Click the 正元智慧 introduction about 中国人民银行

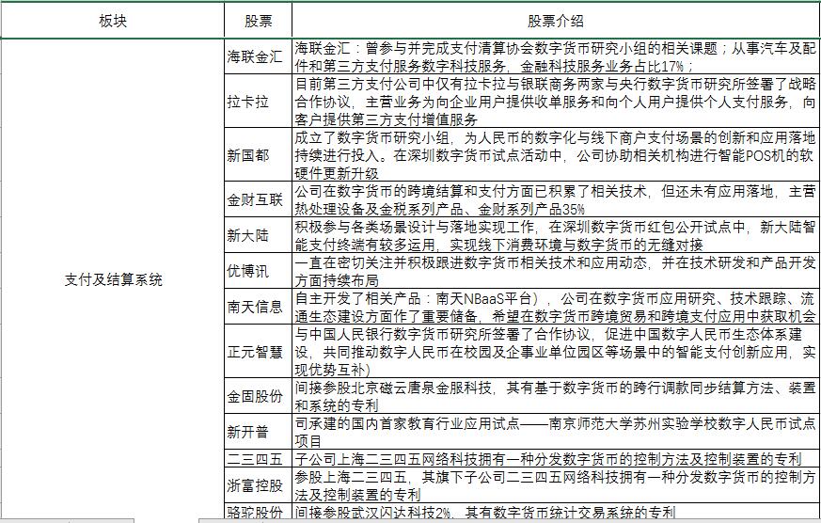point(556,350)
